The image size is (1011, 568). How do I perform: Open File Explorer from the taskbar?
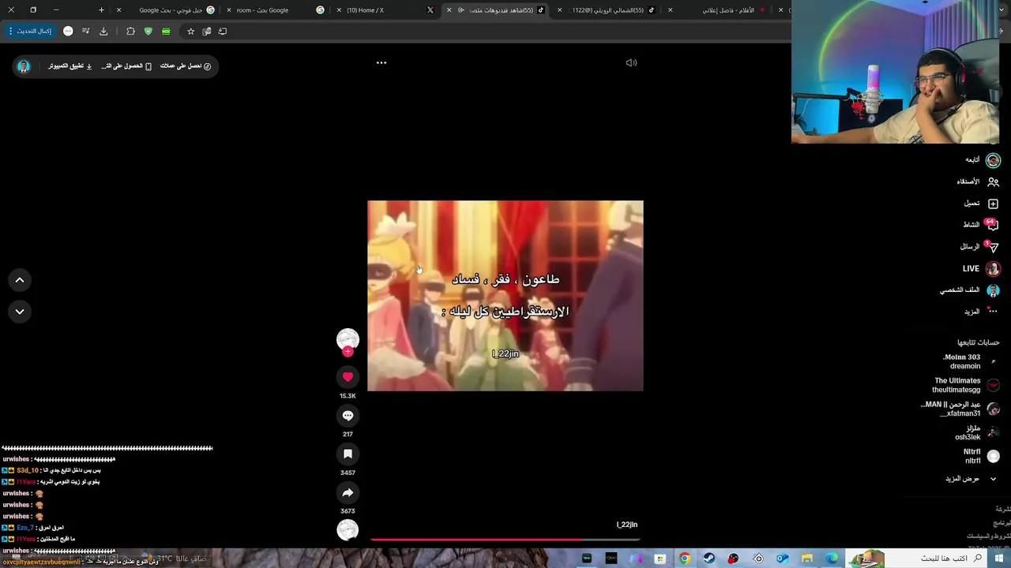click(807, 559)
